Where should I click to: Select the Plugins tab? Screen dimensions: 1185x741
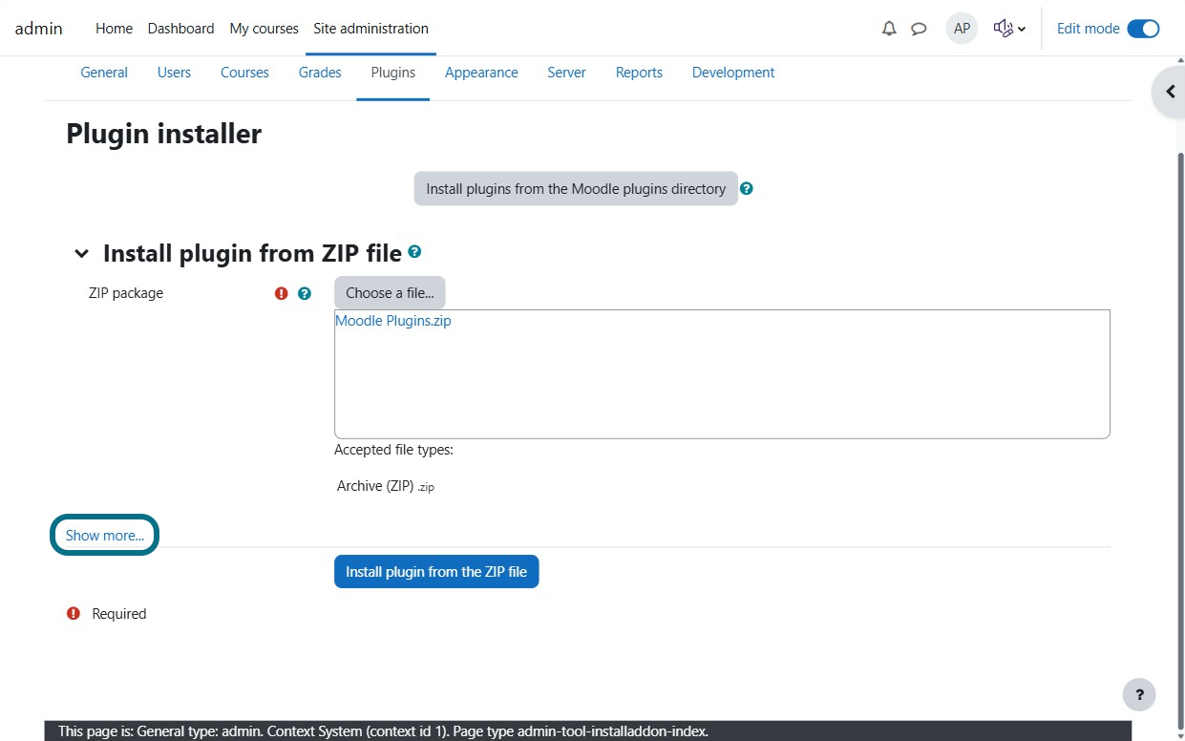[393, 73]
